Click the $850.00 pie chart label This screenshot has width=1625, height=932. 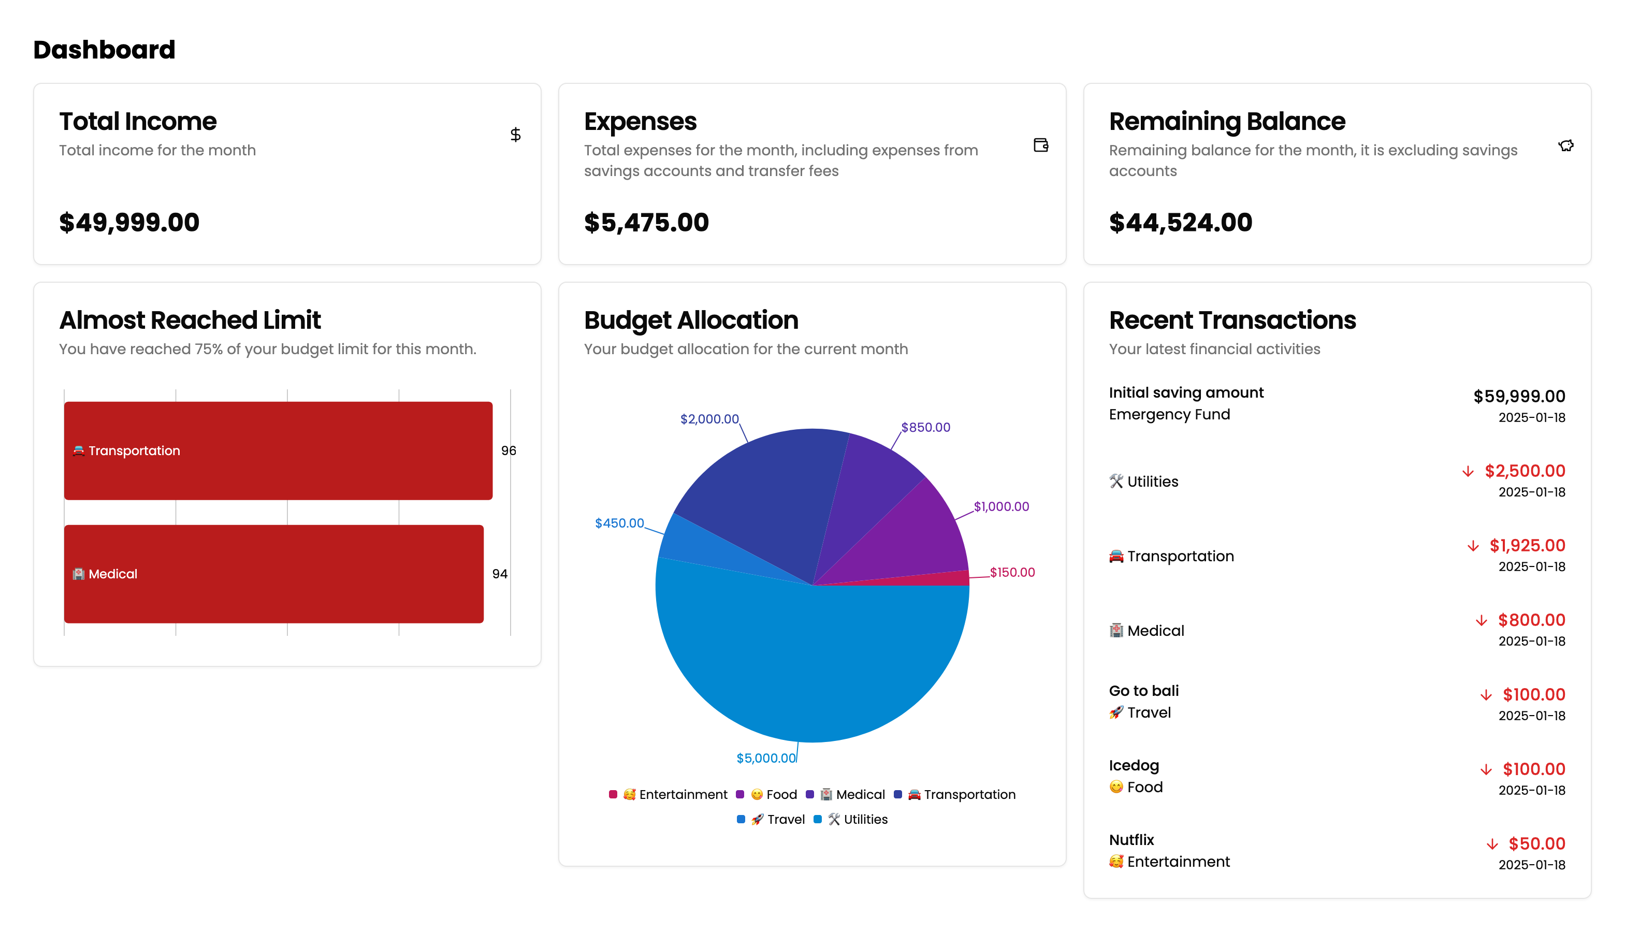tap(925, 428)
